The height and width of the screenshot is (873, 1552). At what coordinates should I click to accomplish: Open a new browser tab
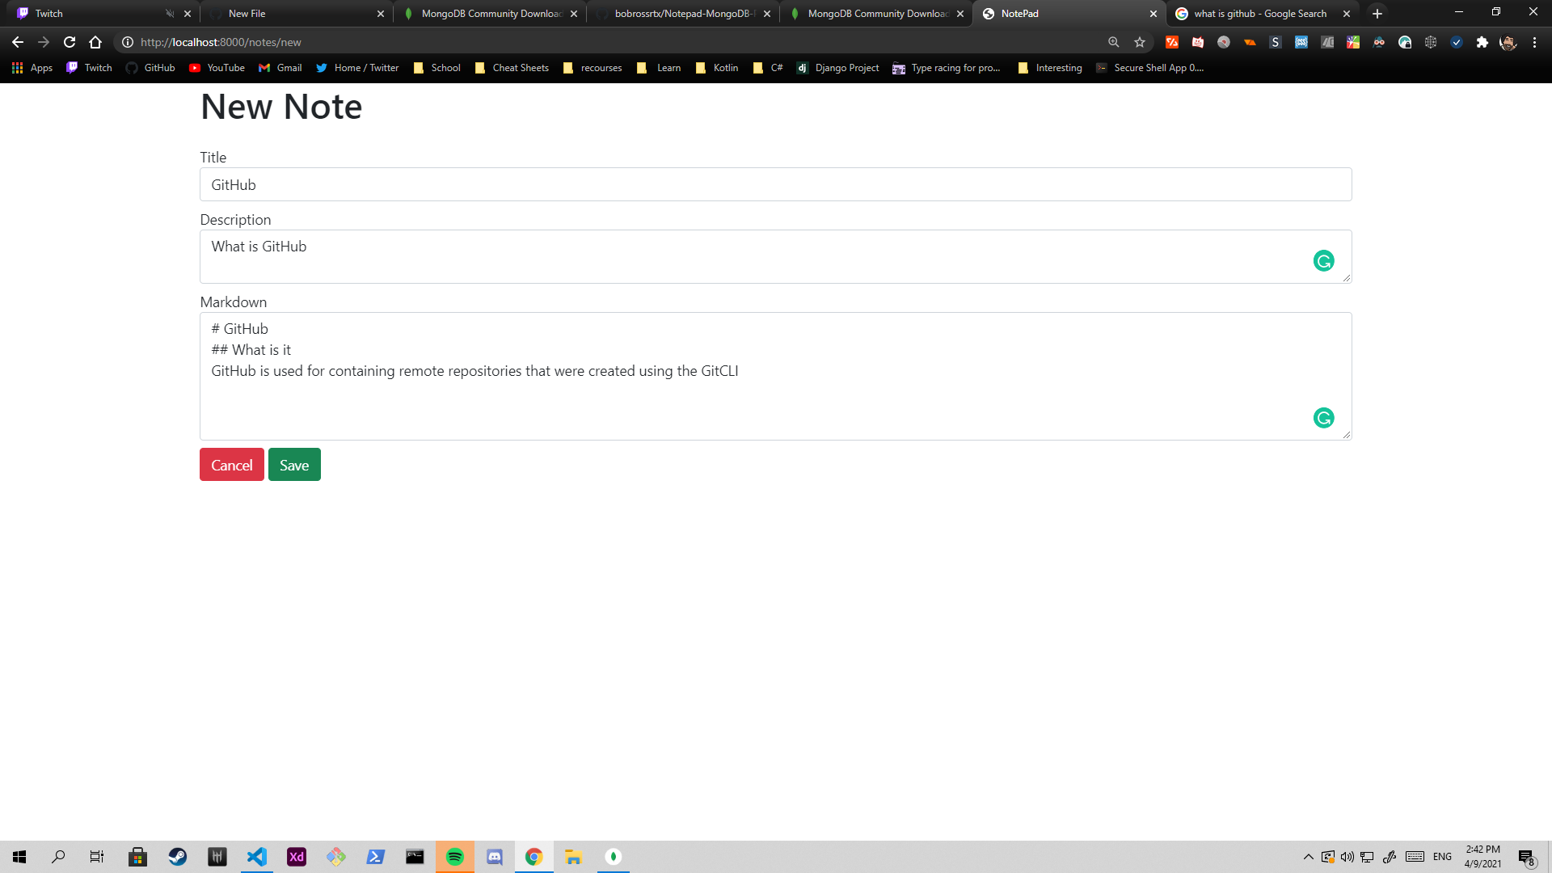1377,14
